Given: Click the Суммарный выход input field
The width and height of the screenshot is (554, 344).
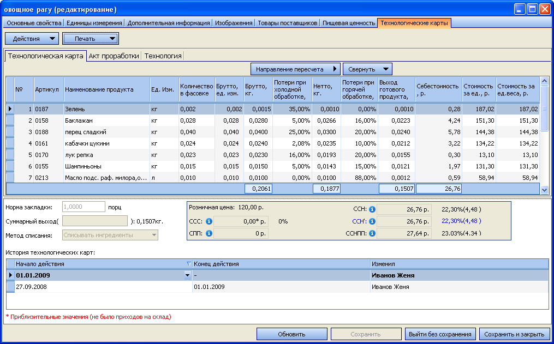Looking at the screenshot, I should coord(95,221).
